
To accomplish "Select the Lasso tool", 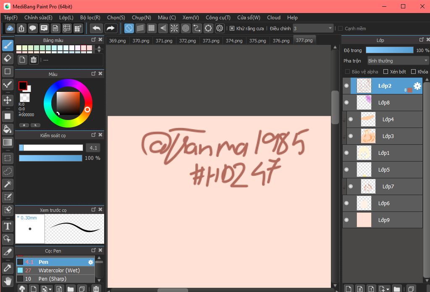I will click(8, 171).
